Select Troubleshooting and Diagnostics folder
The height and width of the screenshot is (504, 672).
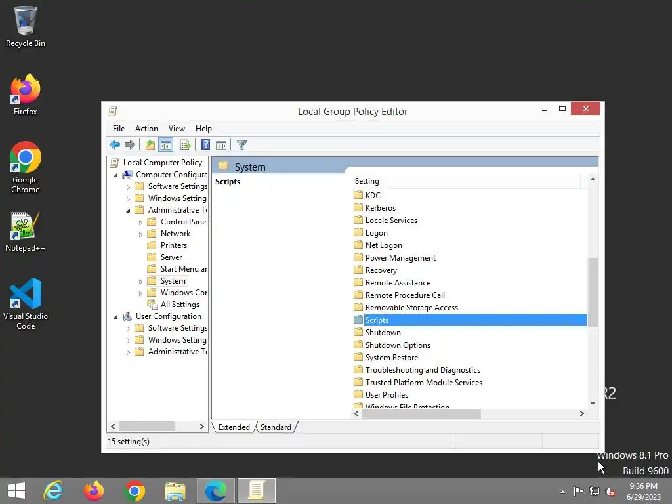[x=423, y=370]
